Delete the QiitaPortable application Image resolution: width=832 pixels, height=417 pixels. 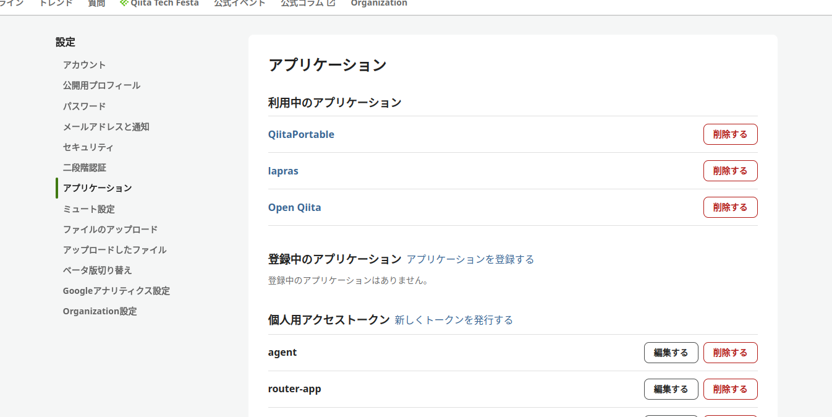coord(730,134)
